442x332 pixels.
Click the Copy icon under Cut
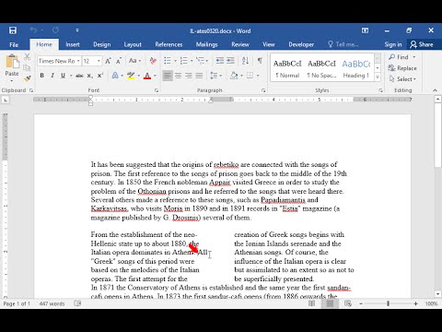(27, 68)
